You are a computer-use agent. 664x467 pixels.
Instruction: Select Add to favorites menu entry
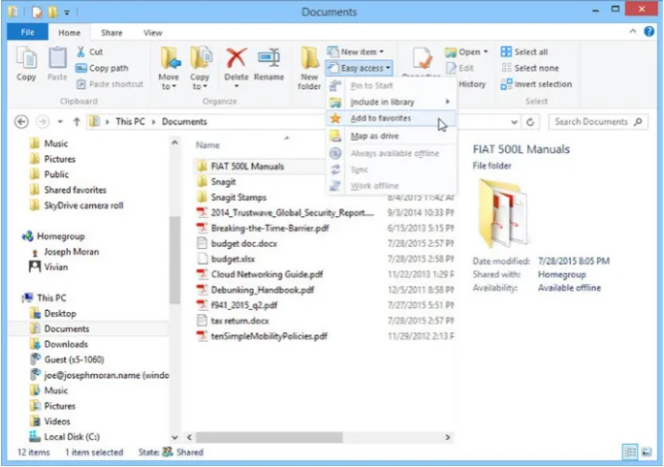[391, 118]
